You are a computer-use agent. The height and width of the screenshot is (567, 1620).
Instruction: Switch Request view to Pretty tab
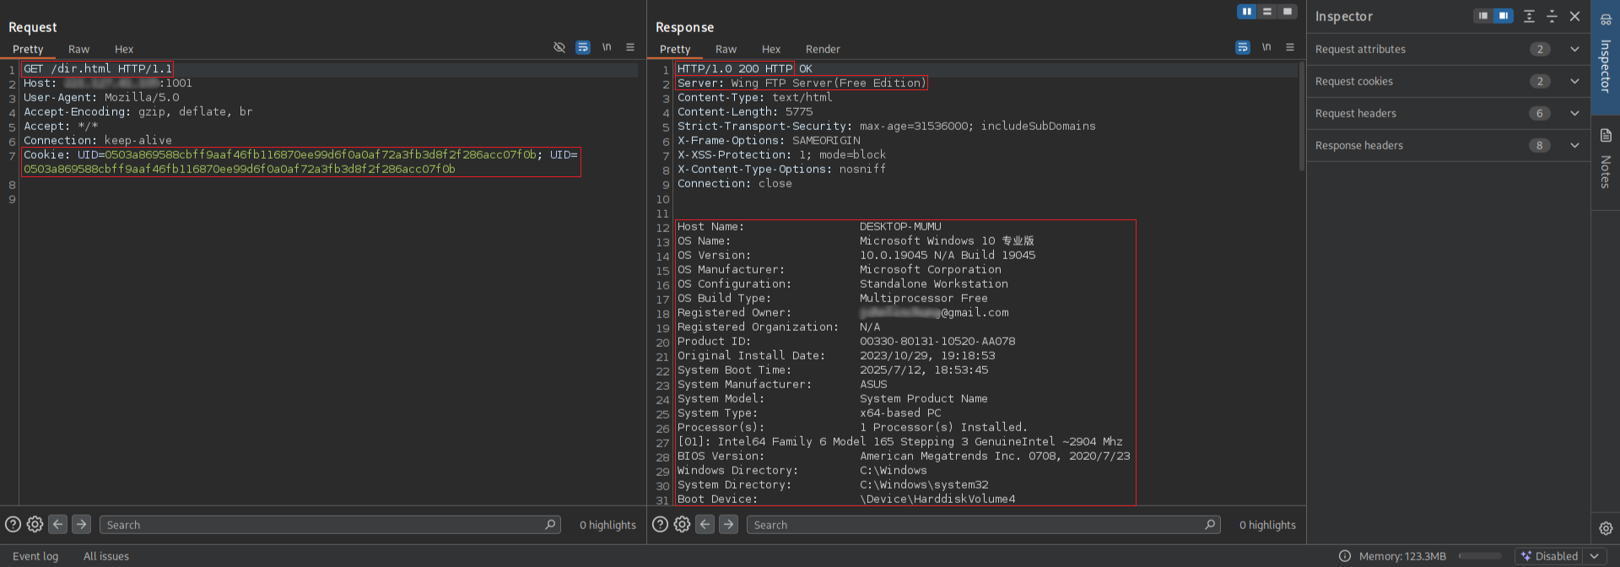tap(28, 49)
